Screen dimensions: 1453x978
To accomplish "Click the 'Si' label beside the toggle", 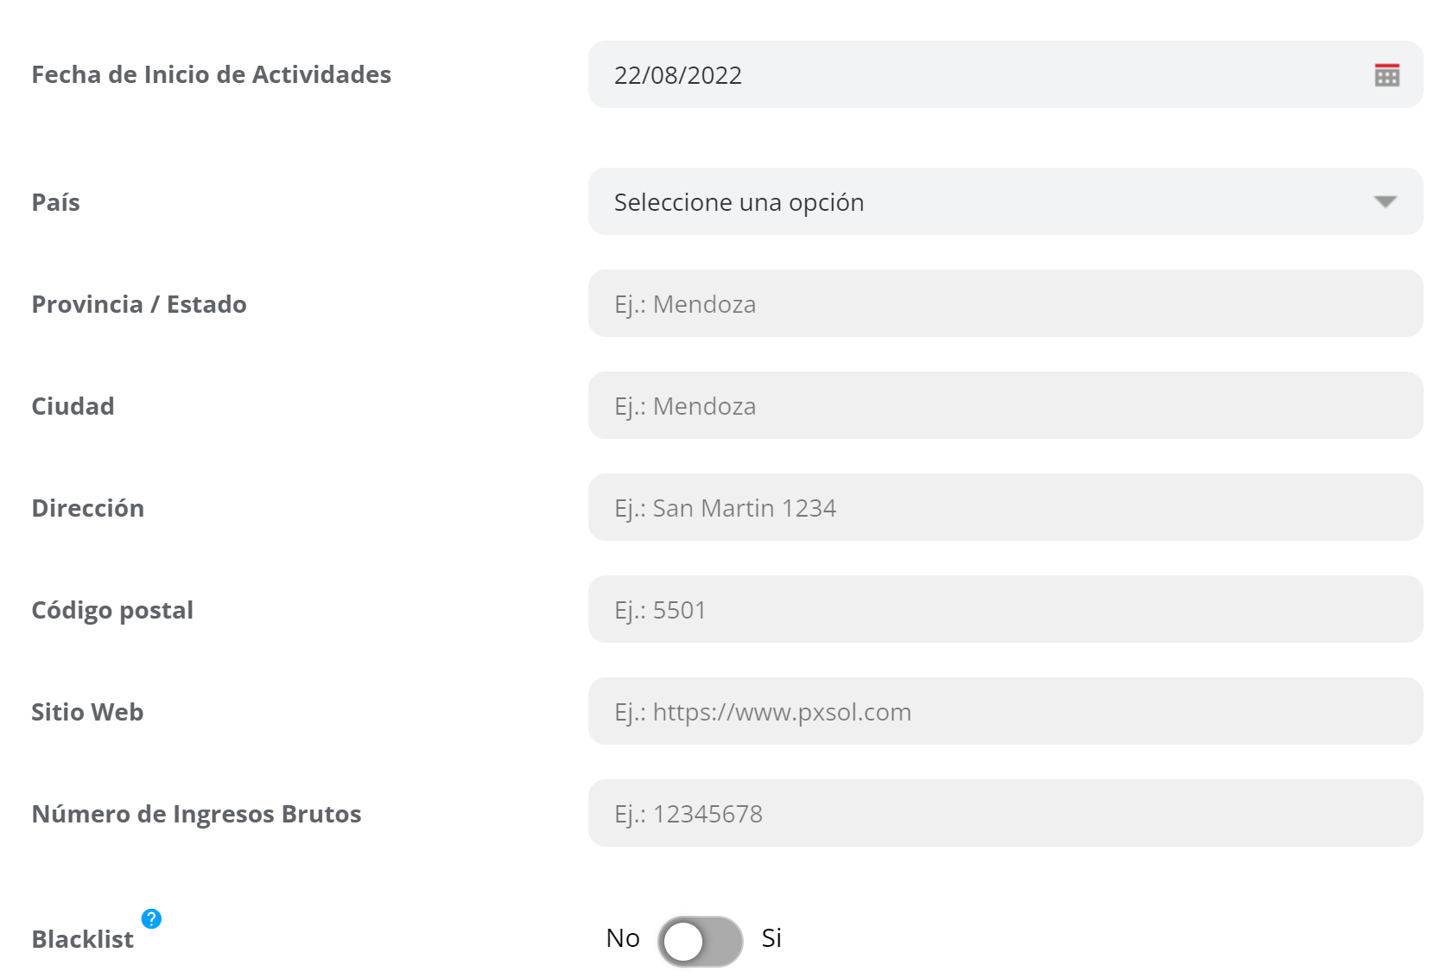I will 771,937.
